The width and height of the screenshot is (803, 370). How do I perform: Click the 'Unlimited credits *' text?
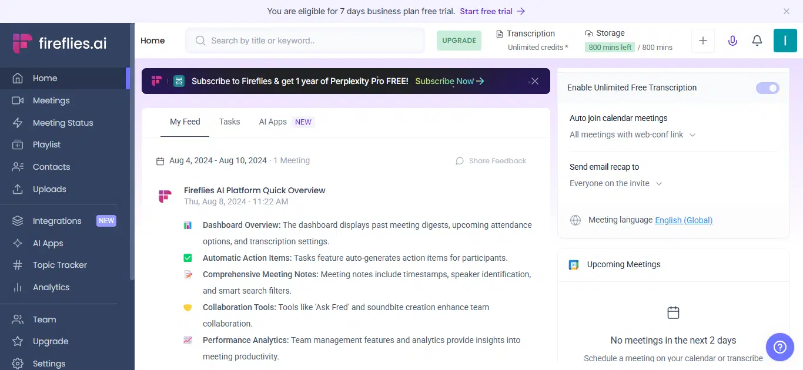538,48
